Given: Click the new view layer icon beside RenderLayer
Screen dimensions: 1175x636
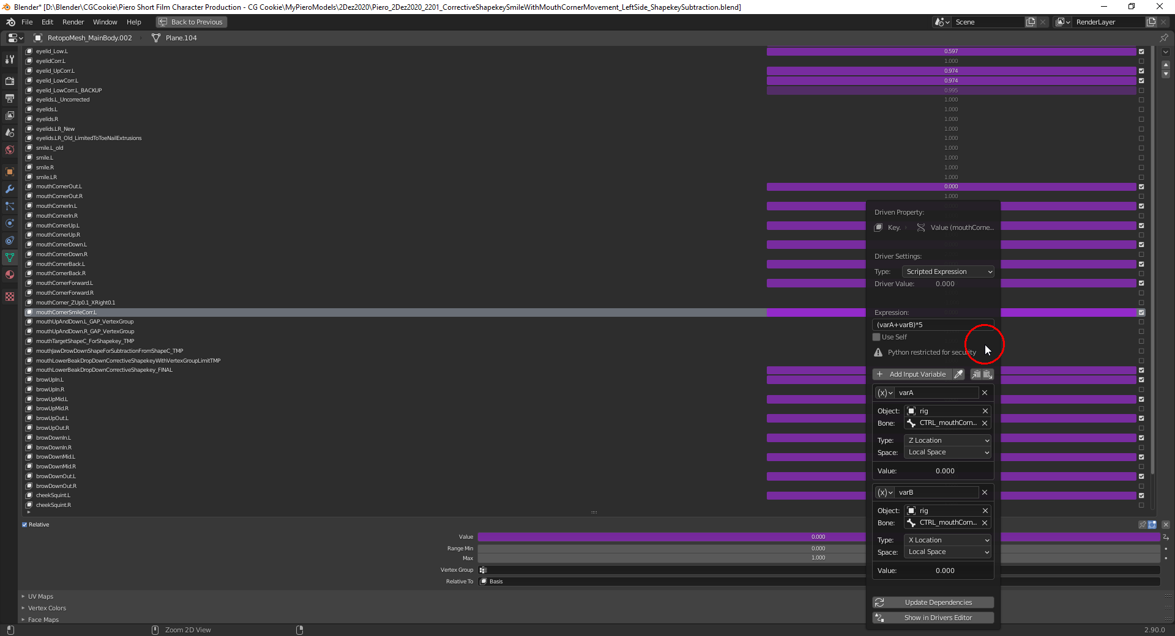Looking at the screenshot, I should tap(1151, 22).
